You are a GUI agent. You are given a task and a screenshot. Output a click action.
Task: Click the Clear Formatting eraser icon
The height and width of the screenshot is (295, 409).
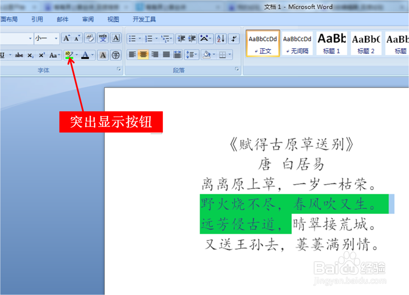point(90,38)
